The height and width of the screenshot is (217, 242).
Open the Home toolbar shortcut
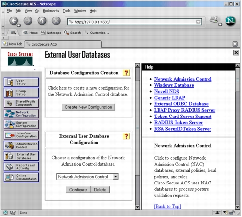point(31,33)
